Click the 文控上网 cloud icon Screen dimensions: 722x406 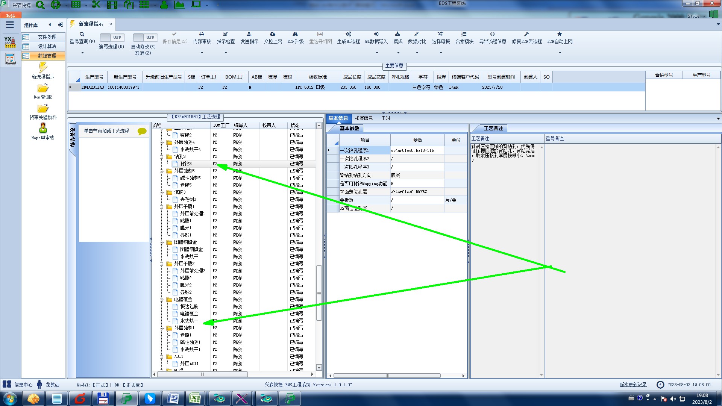click(273, 34)
